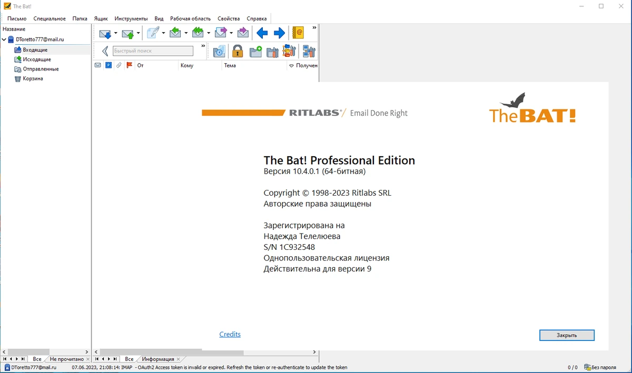Click the create new folder icon

tap(255, 51)
